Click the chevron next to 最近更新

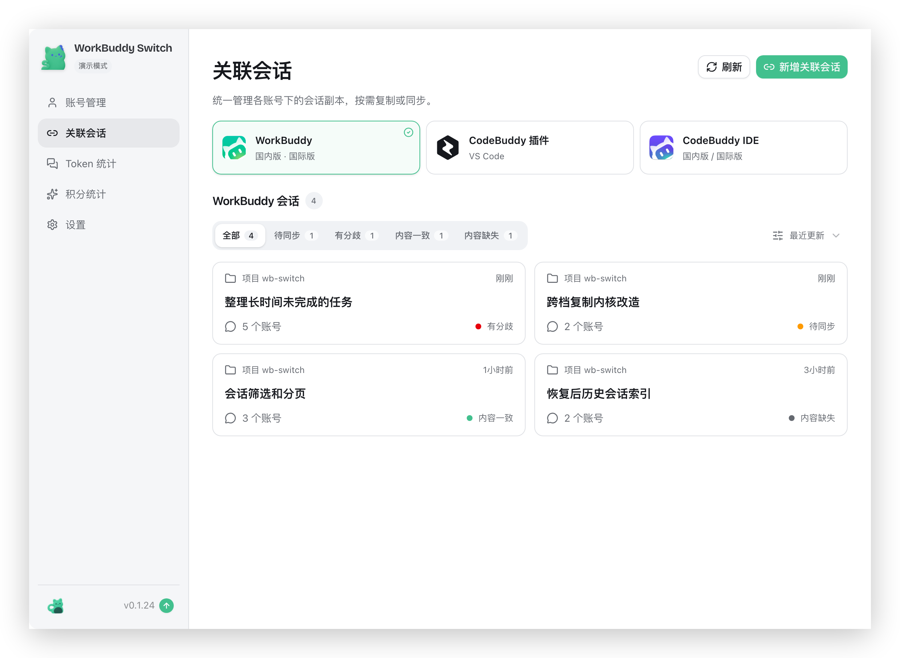click(x=836, y=236)
